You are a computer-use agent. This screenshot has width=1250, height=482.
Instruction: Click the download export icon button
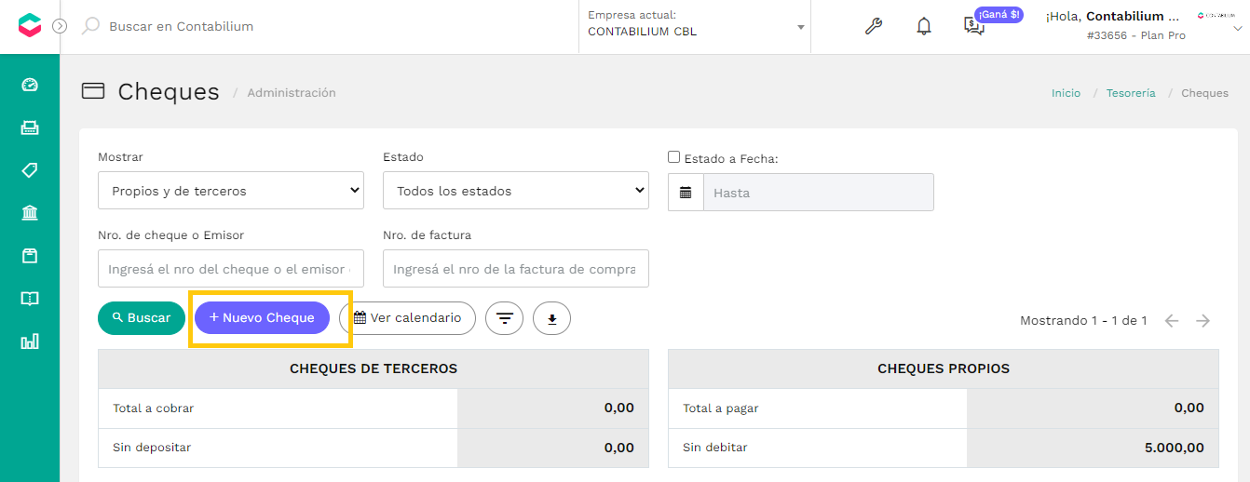551,318
